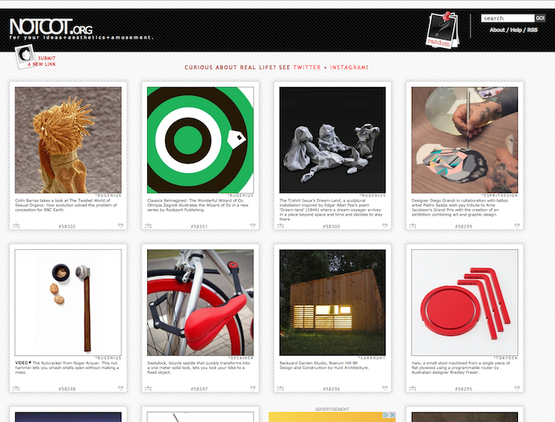Follow the Instagram link in the banner

coord(349,68)
